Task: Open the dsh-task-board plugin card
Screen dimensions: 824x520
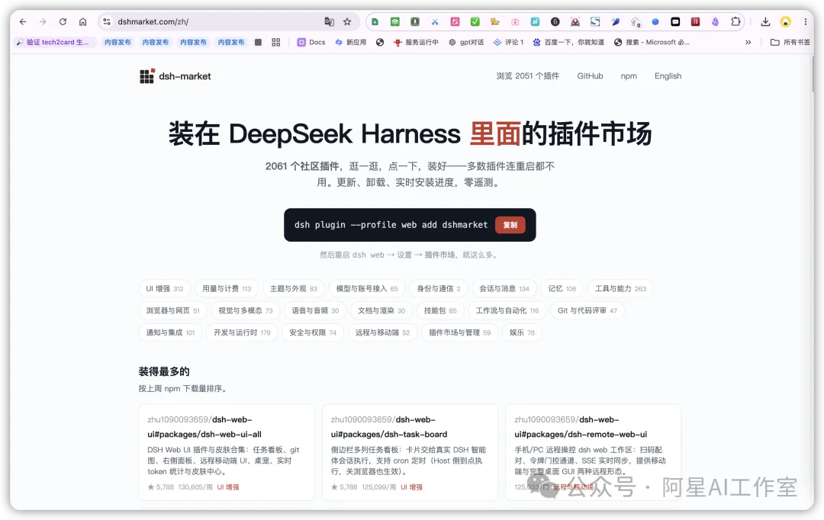Action: pyautogui.click(x=410, y=452)
